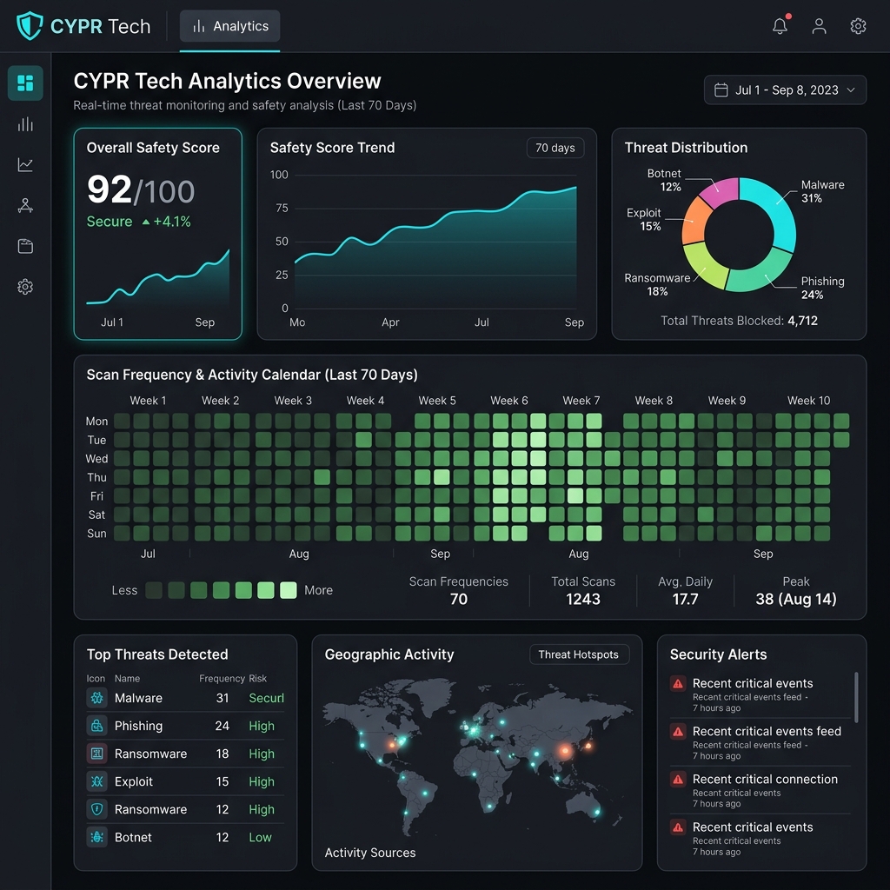The image size is (890, 890).
Task: Click the Botnet 12% label
Action: click(x=664, y=180)
